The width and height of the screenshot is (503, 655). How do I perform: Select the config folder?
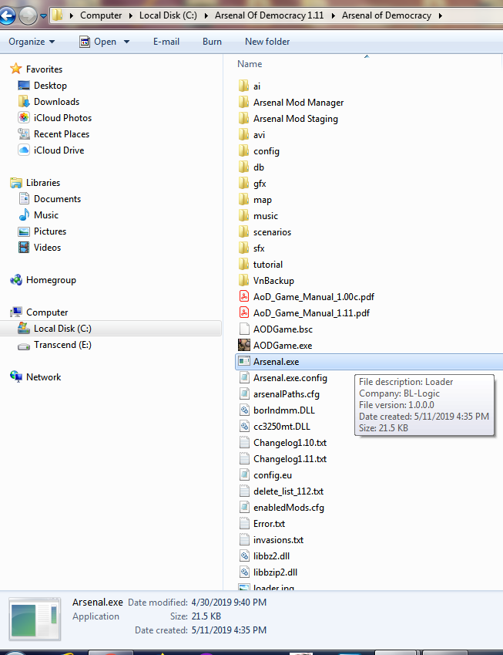(x=259, y=151)
